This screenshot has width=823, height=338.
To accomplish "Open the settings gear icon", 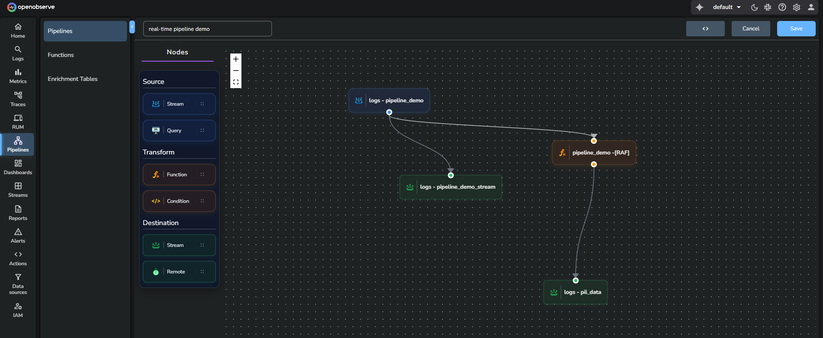I will click(x=796, y=7).
